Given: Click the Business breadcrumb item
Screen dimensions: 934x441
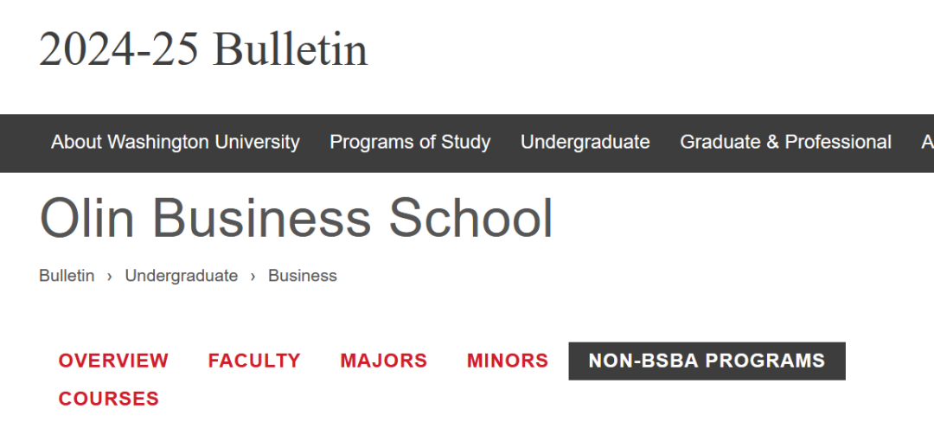Looking at the screenshot, I should 303,276.
